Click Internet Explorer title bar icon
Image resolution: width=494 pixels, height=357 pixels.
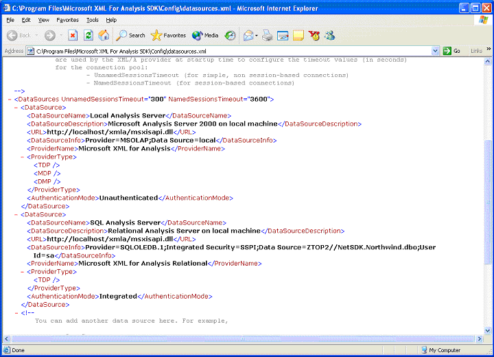(x=6, y=8)
